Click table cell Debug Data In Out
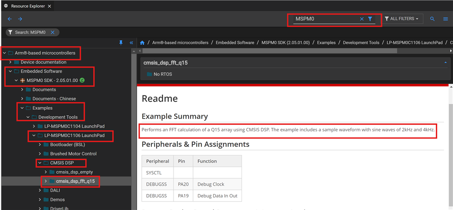The image size is (453, 210). (x=217, y=196)
